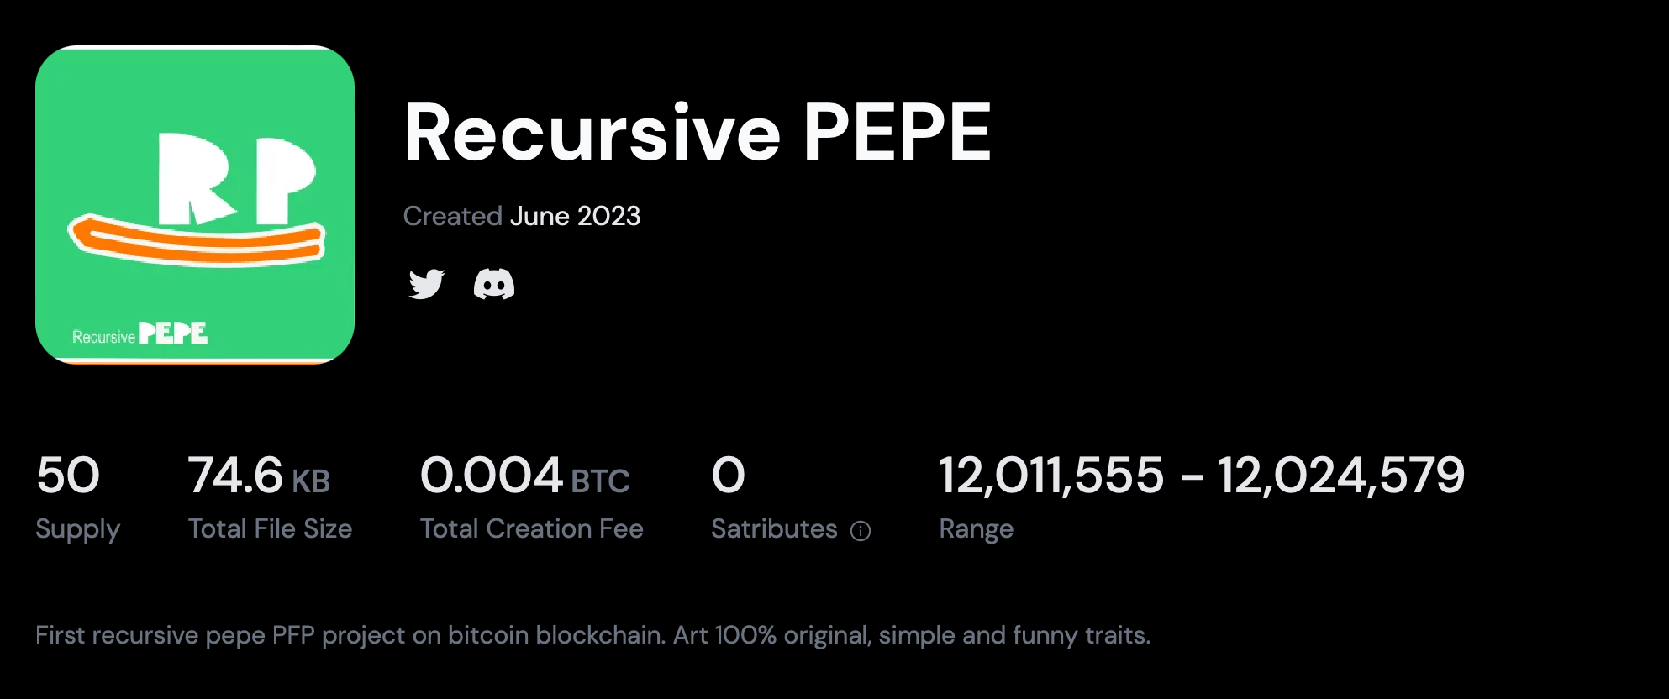Click the 74.6 file size number

[235, 476]
